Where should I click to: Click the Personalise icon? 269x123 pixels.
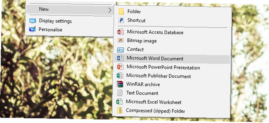point(33,29)
